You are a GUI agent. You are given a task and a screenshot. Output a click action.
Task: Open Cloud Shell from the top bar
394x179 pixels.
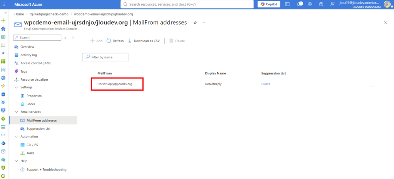287,4
